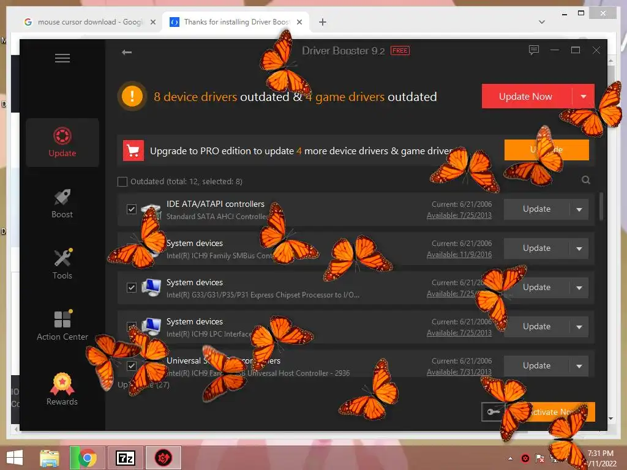Open the feedback chat icon
Screen dimensions: 627x470
(x=534, y=50)
